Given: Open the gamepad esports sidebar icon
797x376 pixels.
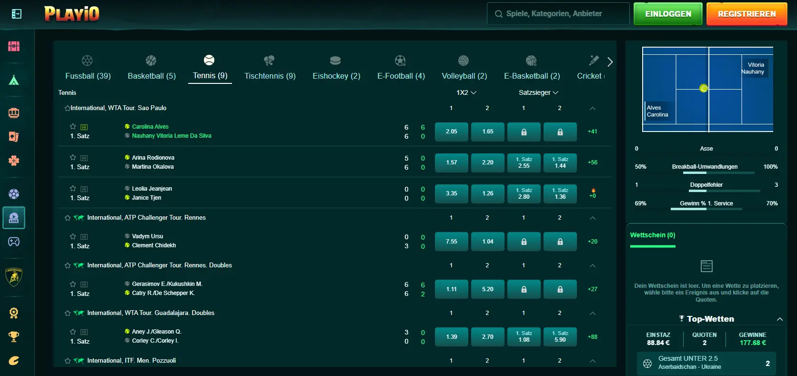Looking at the screenshot, I should point(14,242).
